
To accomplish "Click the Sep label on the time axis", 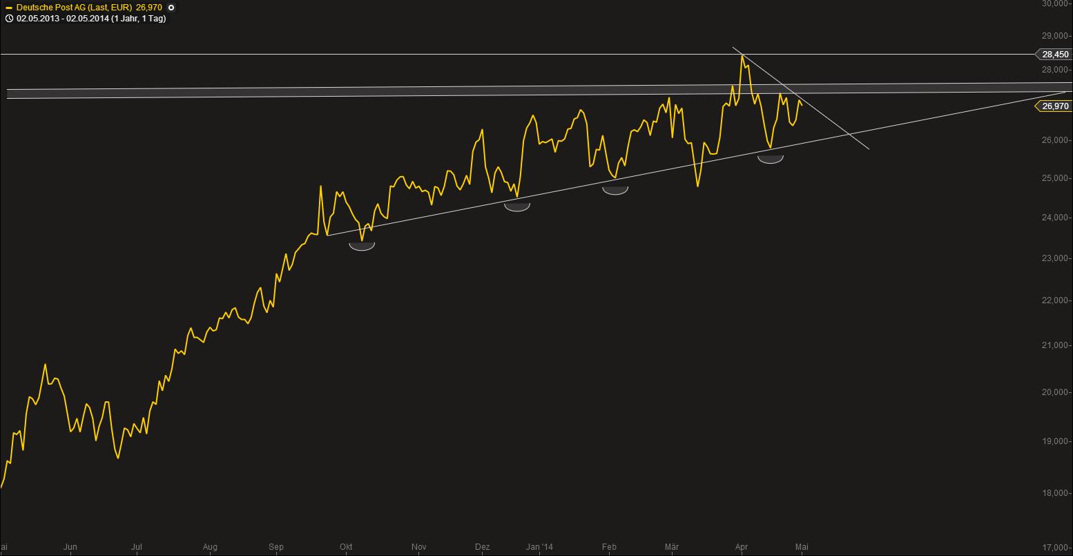I will tap(276, 547).
